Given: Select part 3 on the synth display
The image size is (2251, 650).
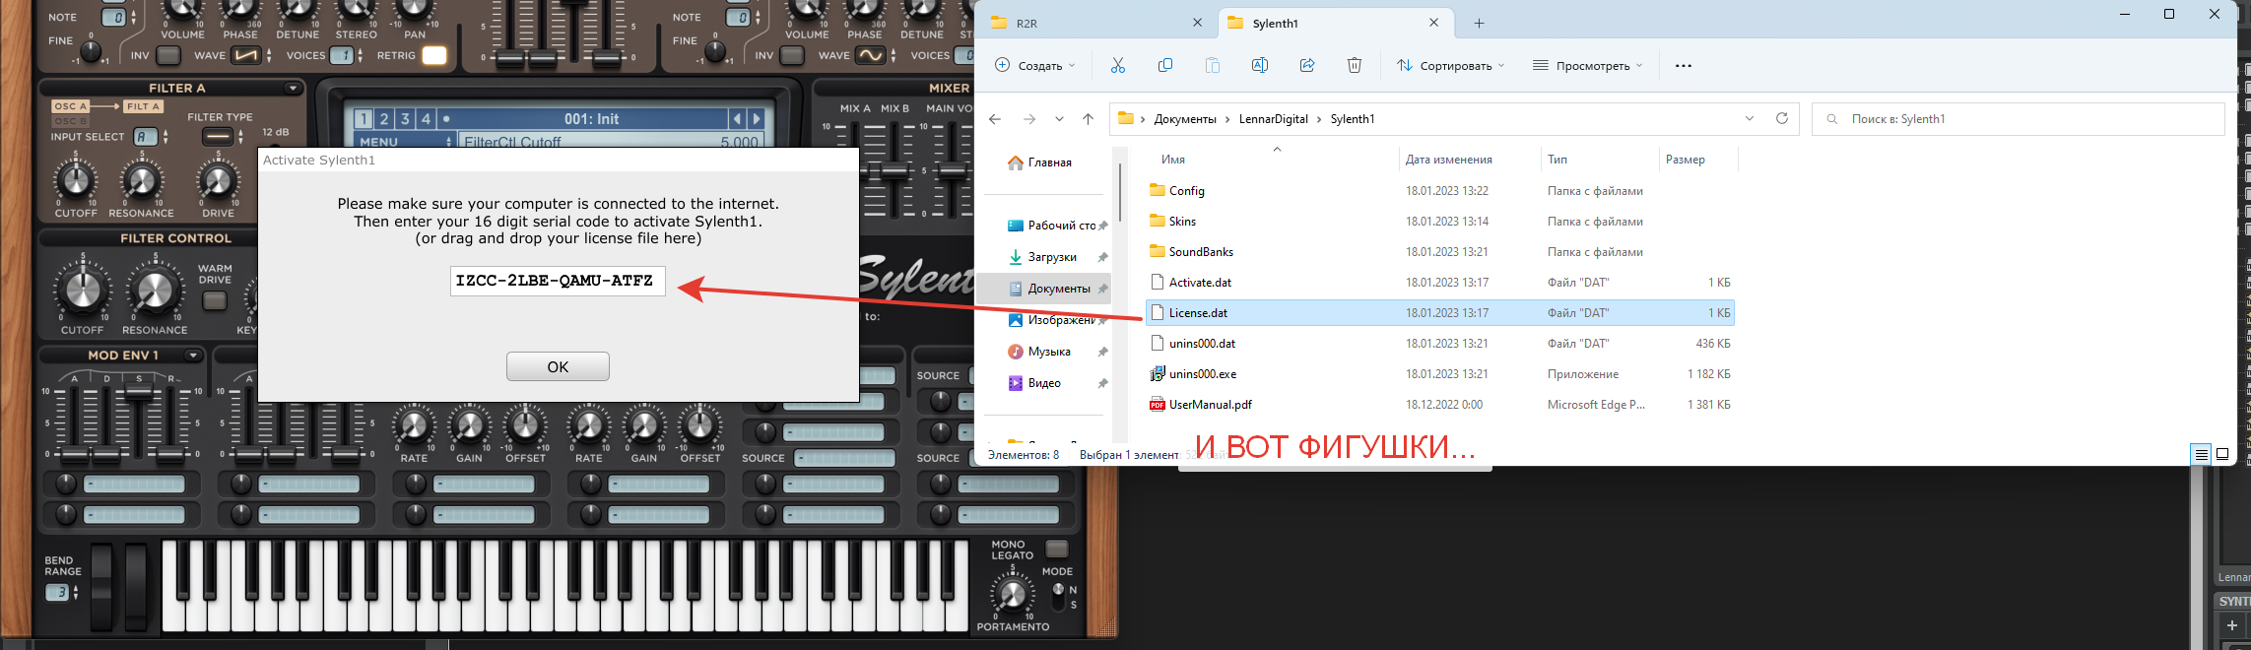Looking at the screenshot, I should (x=405, y=119).
